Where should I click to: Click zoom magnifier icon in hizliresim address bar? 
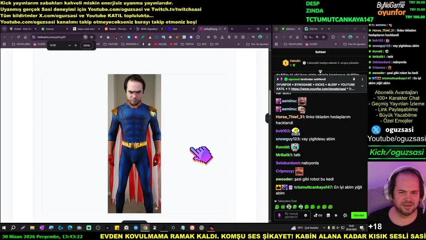coord(85,37)
